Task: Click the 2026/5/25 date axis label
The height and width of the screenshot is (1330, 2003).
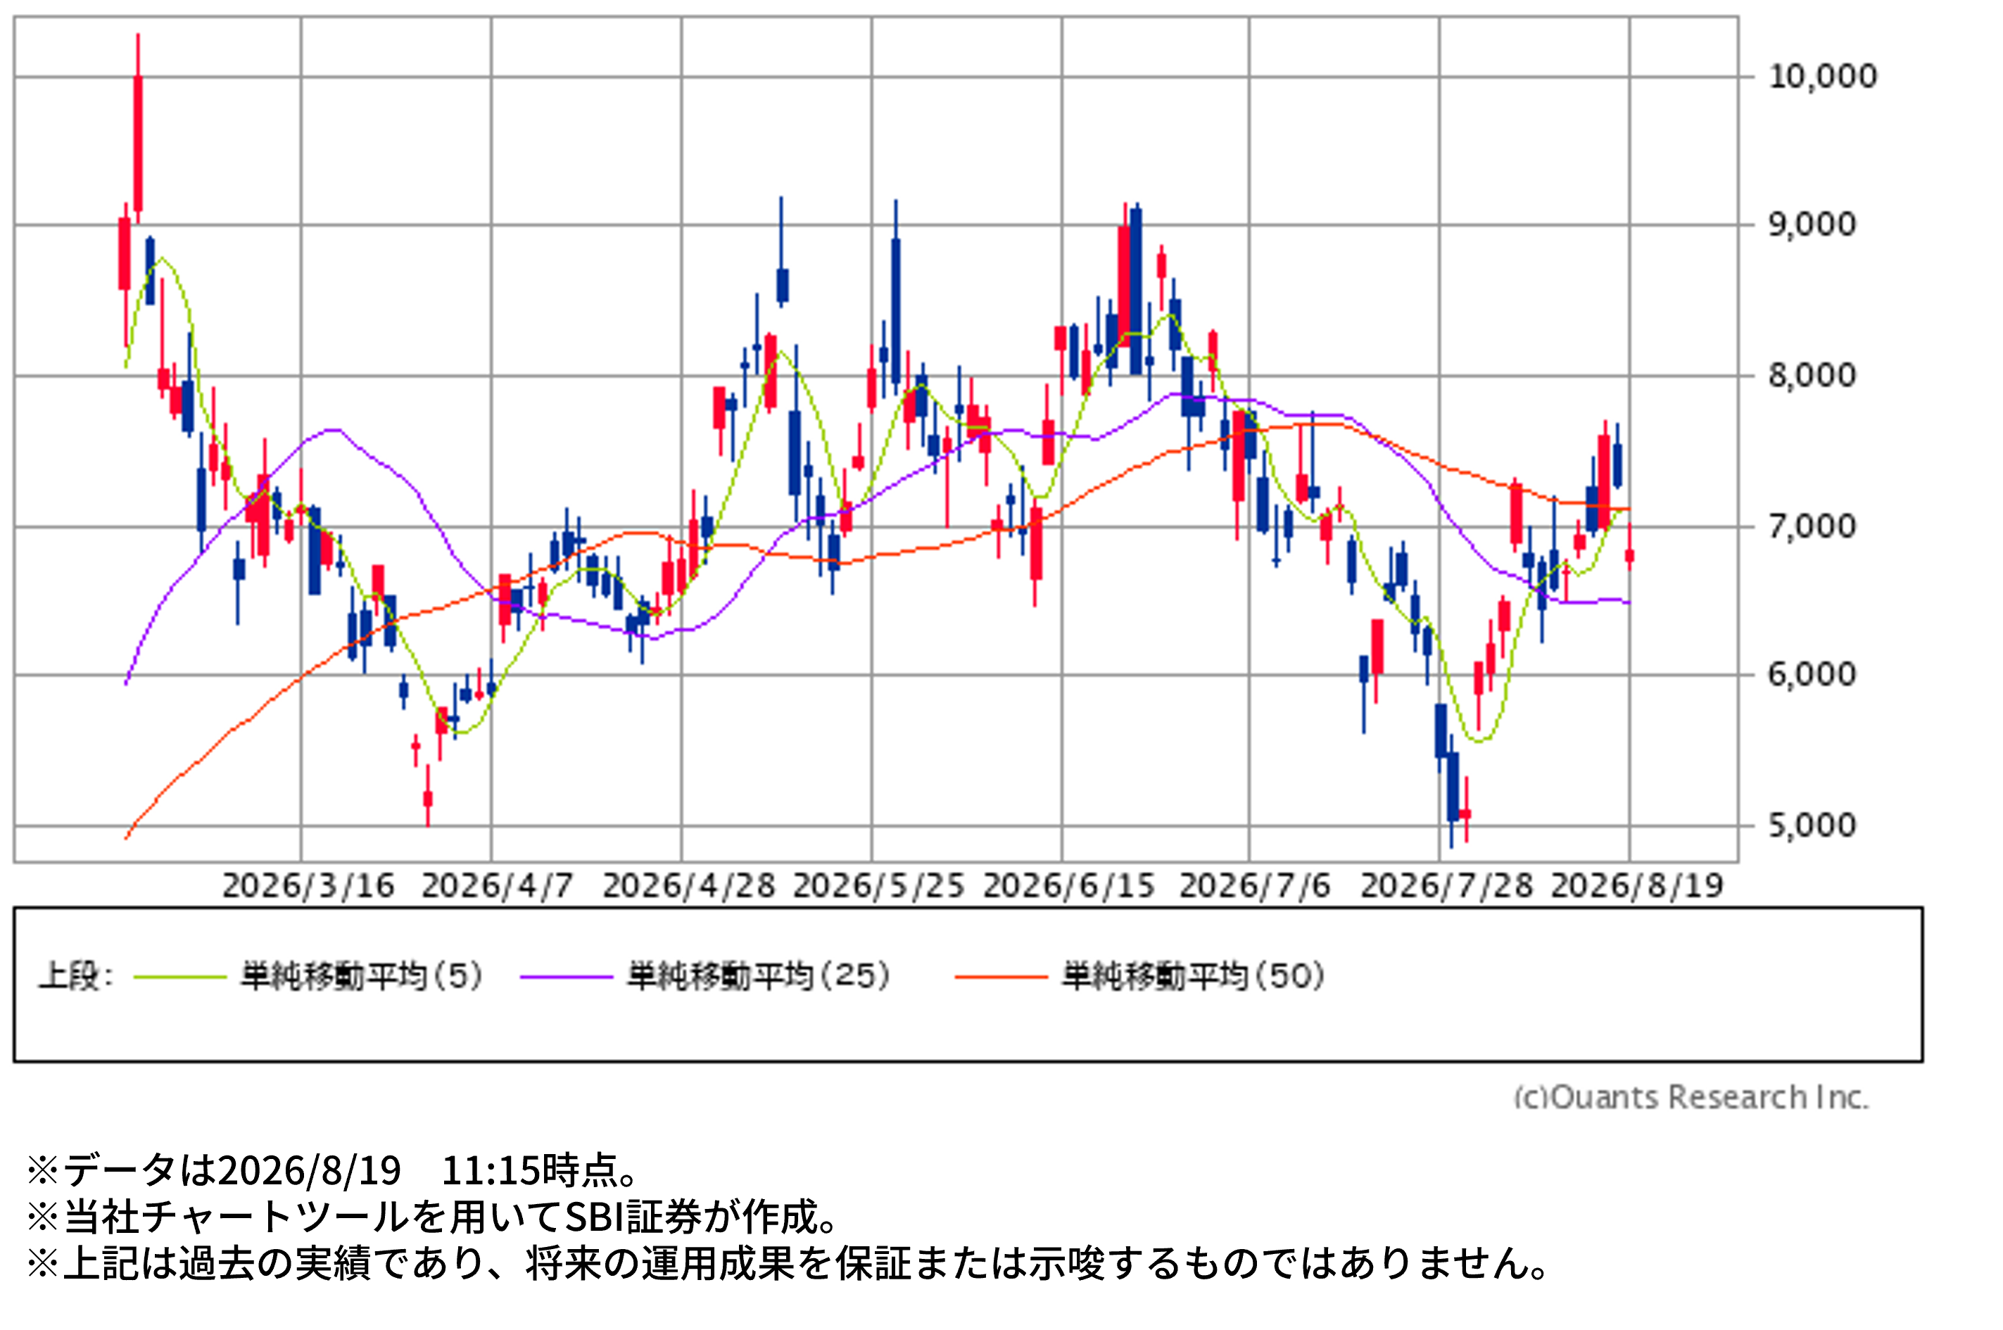Action: click(878, 887)
